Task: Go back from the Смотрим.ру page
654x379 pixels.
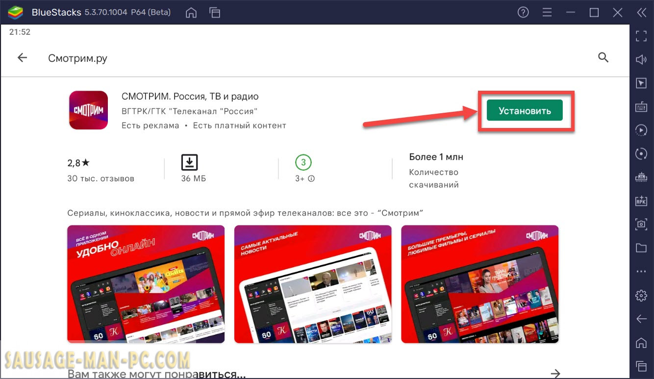Action: pyautogui.click(x=23, y=58)
